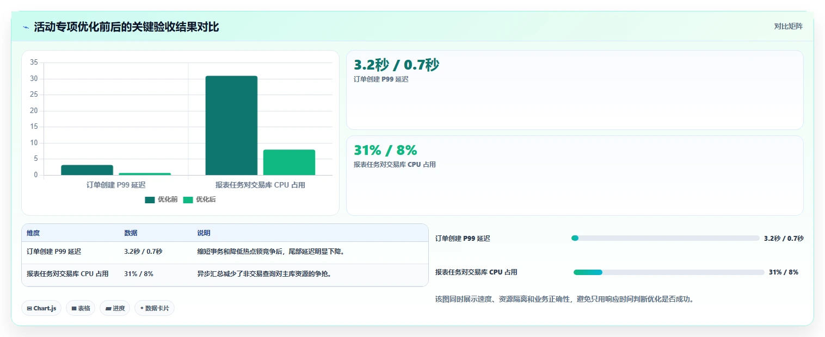Click the 3.2秒 / 0.7秒 value beside progress bar
Screen dimensions: 825x337
784,238
